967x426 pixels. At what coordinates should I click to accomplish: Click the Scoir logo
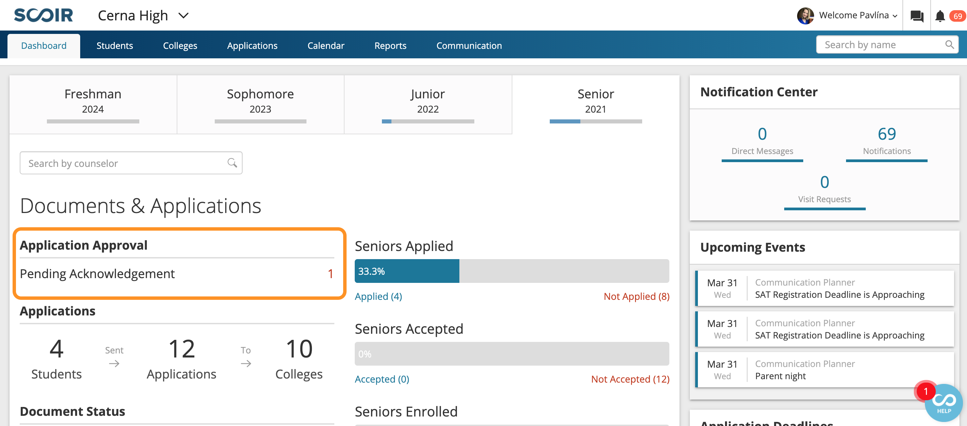[x=43, y=15]
